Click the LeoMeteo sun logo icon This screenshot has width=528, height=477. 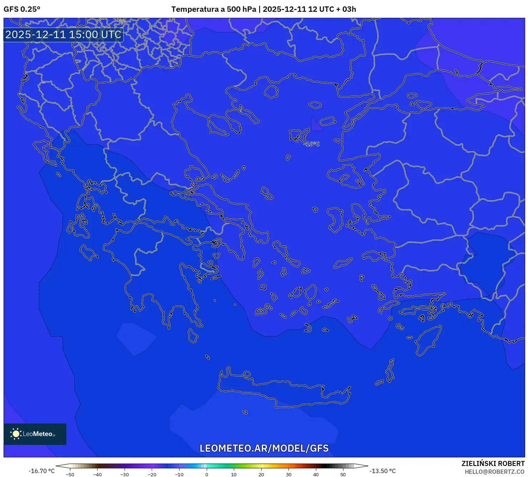16,433
